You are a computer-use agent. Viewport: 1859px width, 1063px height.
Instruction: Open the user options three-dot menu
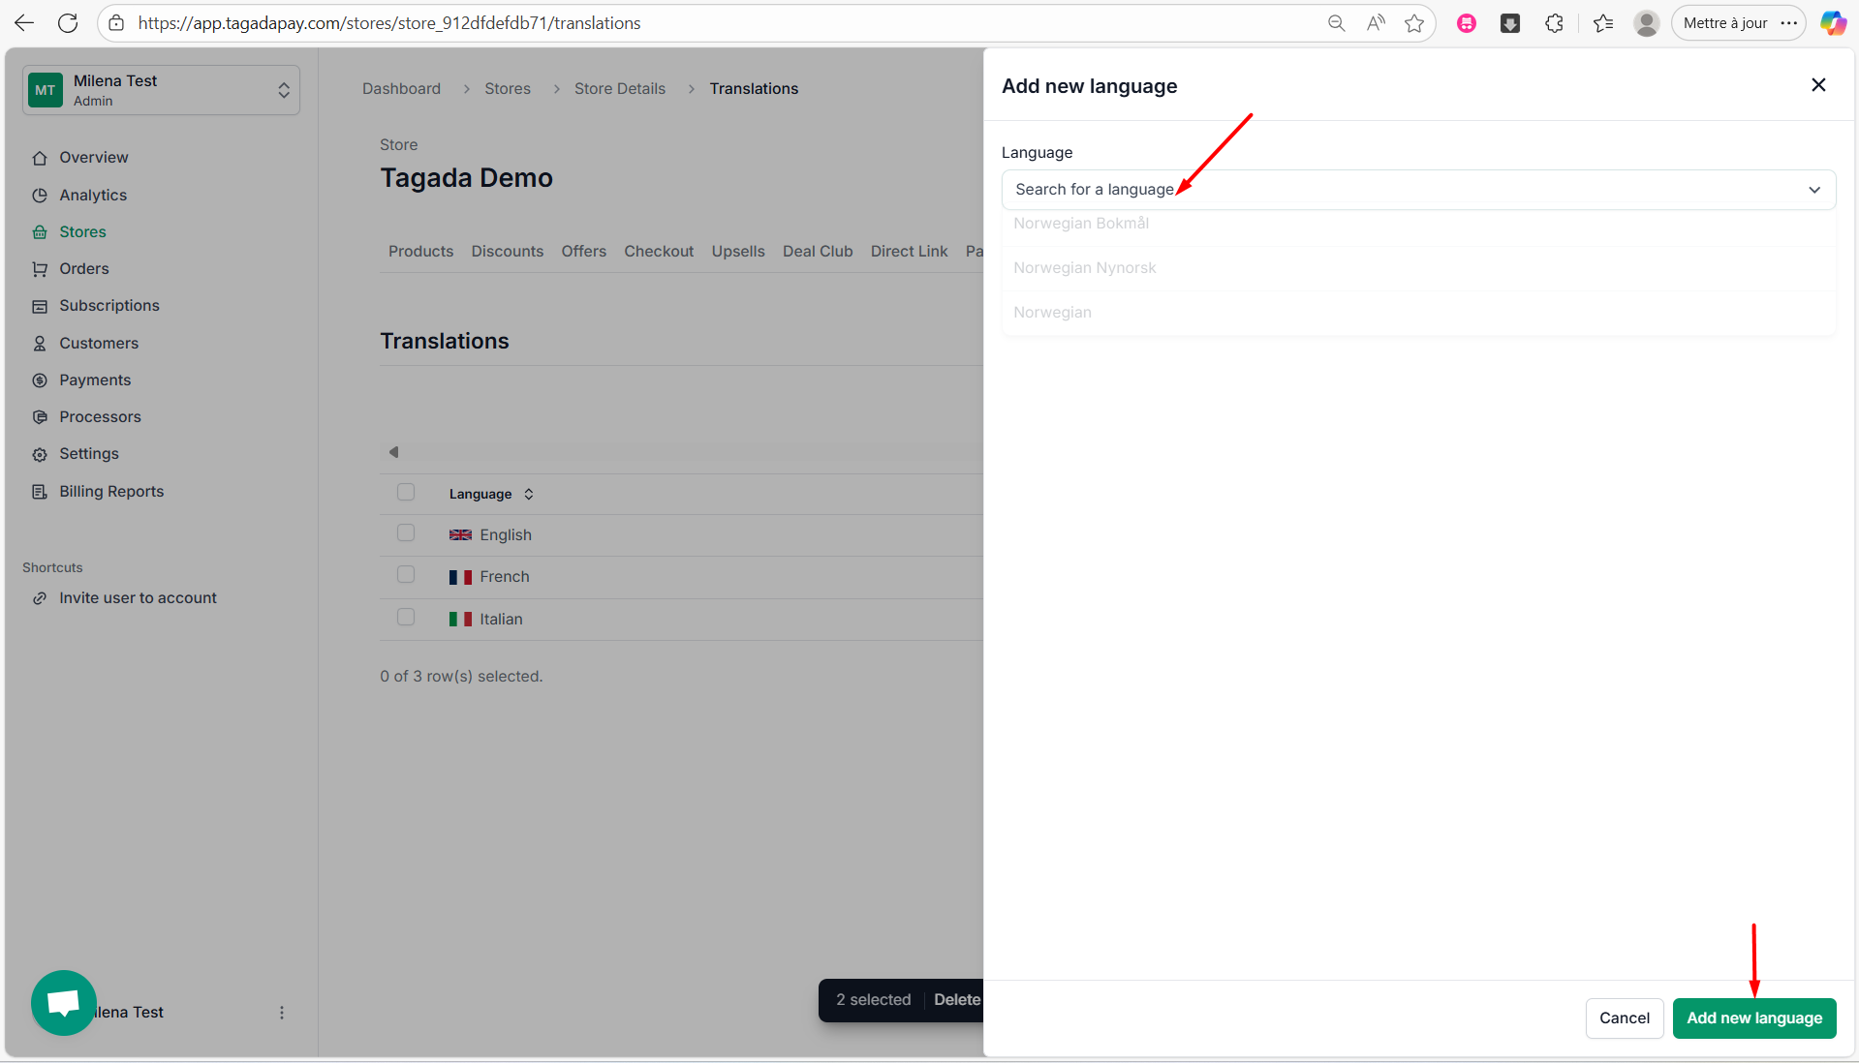tap(282, 1013)
